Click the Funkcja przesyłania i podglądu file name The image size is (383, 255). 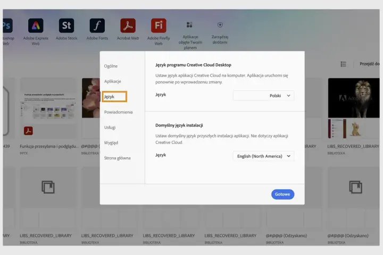click(x=49, y=147)
